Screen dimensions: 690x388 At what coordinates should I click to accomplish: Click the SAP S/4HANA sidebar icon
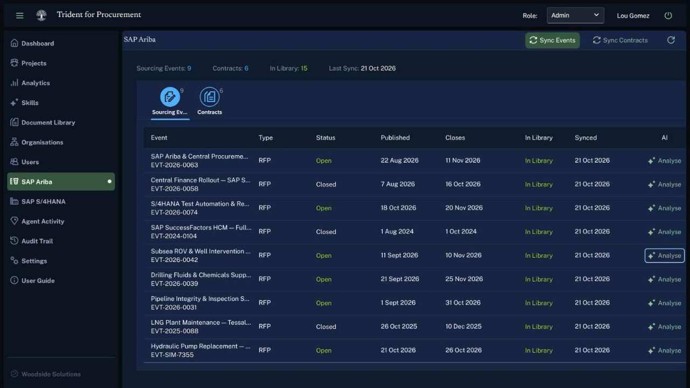point(15,202)
